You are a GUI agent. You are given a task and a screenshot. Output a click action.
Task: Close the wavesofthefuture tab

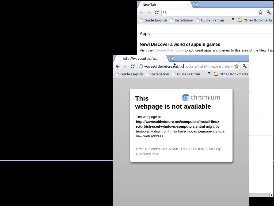click(x=164, y=58)
